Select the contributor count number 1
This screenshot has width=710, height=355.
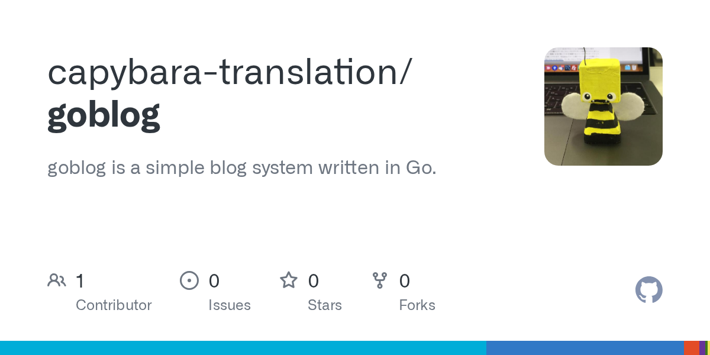click(80, 281)
